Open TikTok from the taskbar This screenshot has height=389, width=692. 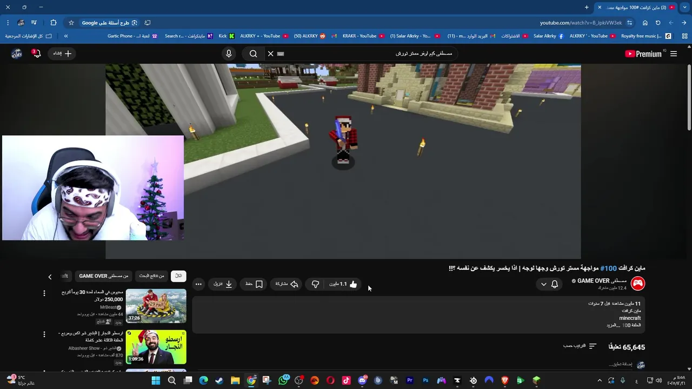tap(347, 380)
